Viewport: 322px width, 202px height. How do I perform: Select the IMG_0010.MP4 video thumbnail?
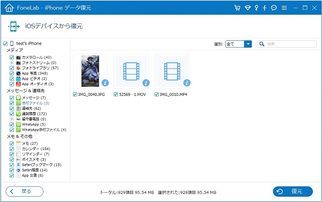click(172, 71)
